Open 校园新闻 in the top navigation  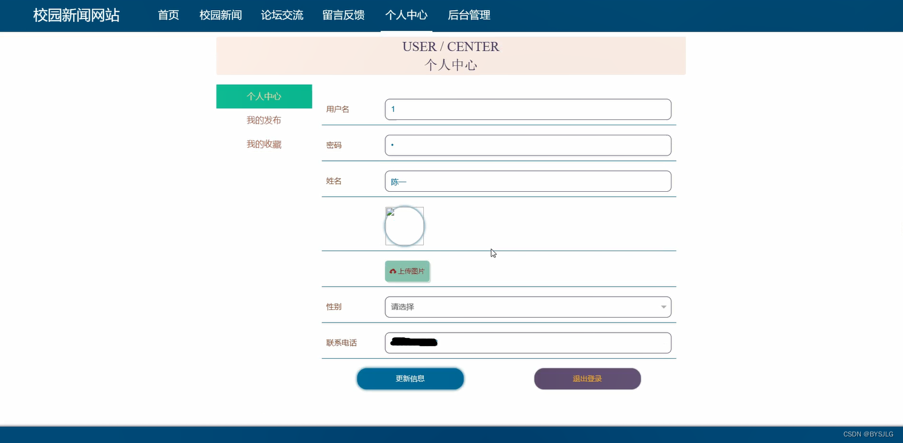tap(221, 15)
